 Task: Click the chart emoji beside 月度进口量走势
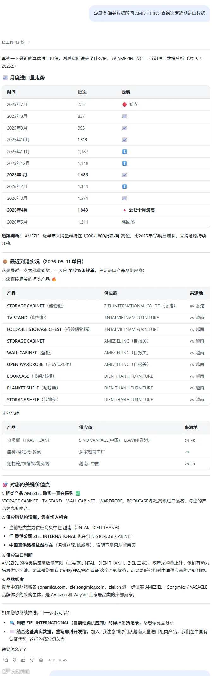tap(5, 78)
